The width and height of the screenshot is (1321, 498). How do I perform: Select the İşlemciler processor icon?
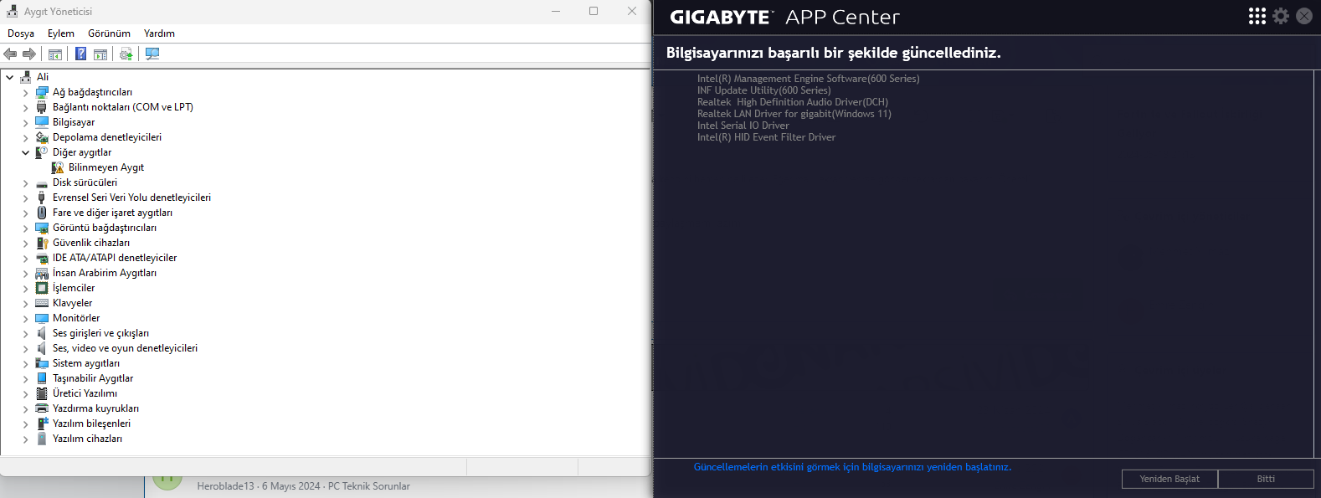(x=42, y=288)
